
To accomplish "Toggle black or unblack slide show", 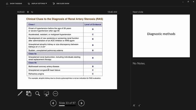I will [46, 94].
